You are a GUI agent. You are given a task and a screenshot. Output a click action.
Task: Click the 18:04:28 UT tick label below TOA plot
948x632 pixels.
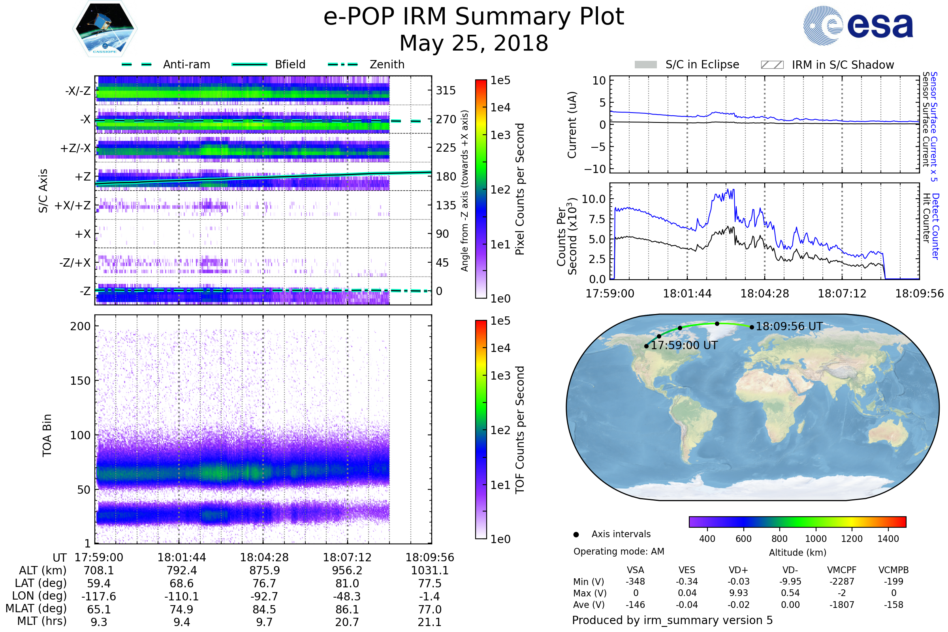coord(264,557)
